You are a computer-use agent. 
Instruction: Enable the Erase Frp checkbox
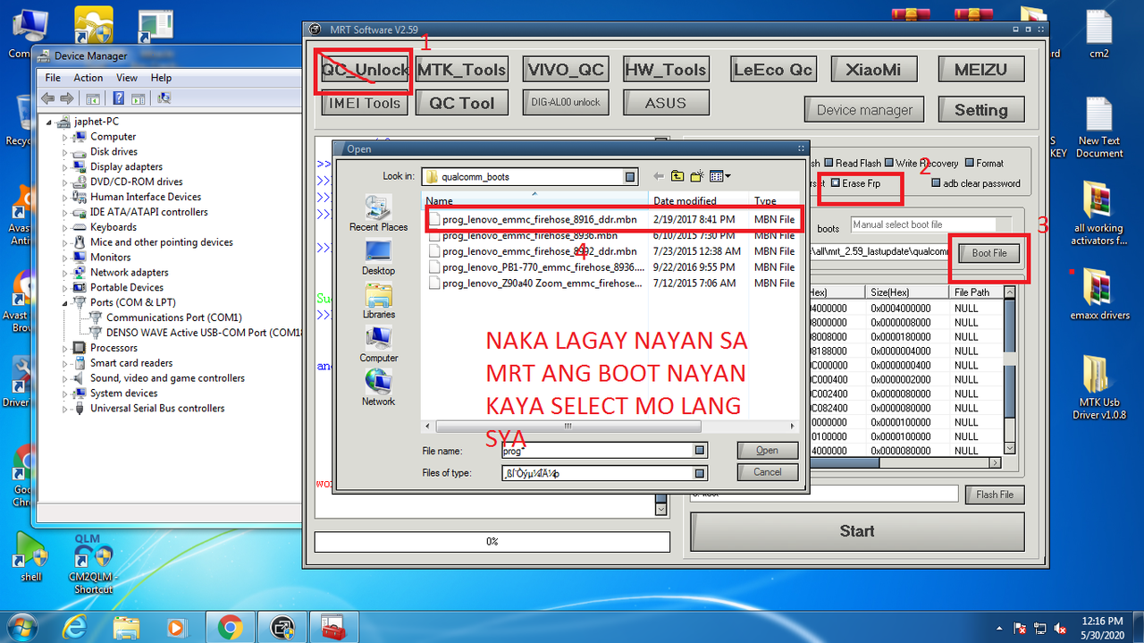(836, 183)
